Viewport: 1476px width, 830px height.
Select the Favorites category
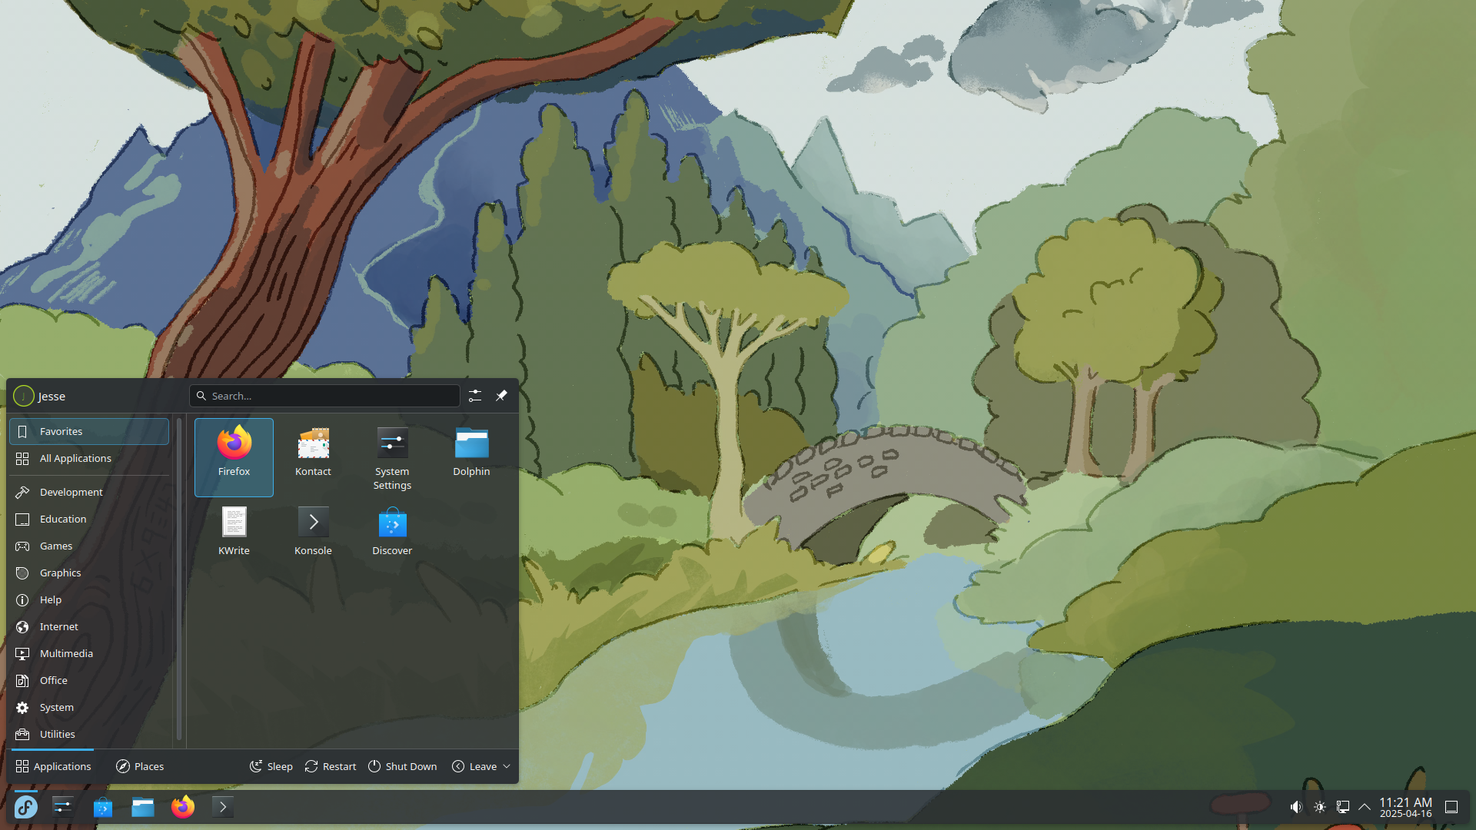click(x=89, y=431)
